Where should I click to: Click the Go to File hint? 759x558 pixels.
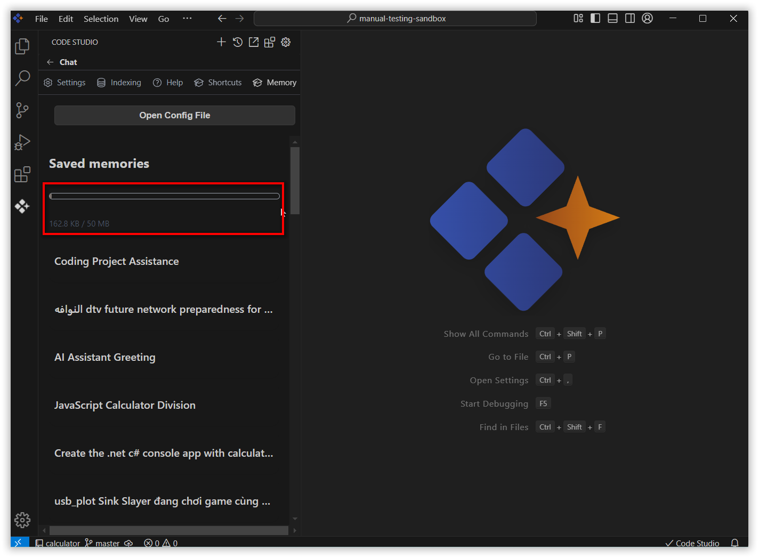coord(508,357)
